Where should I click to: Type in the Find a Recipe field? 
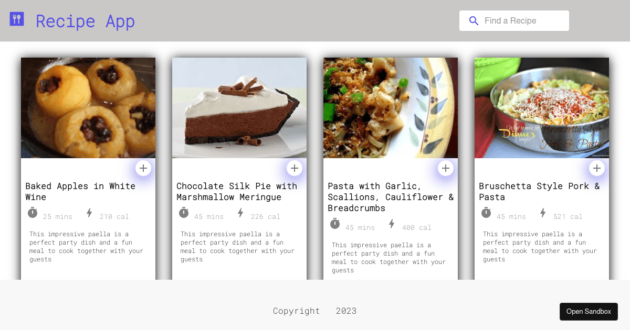coord(523,21)
